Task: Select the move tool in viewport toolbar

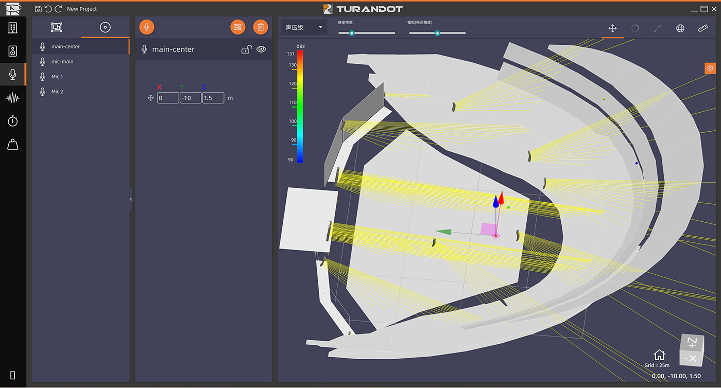Action: pyautogui.click(x=612, y=28)
